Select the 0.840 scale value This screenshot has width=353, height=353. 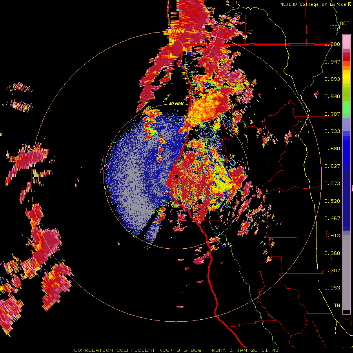[x=332, y=96]
